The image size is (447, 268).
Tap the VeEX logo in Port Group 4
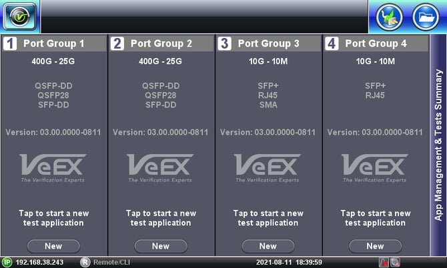tap(374, 168)
